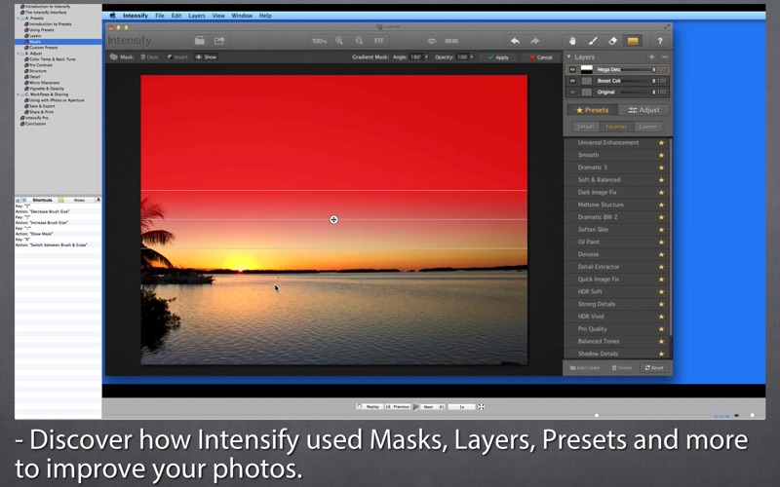Select the Eraser tool
780x487 pixels.
(x=613, y=41)
